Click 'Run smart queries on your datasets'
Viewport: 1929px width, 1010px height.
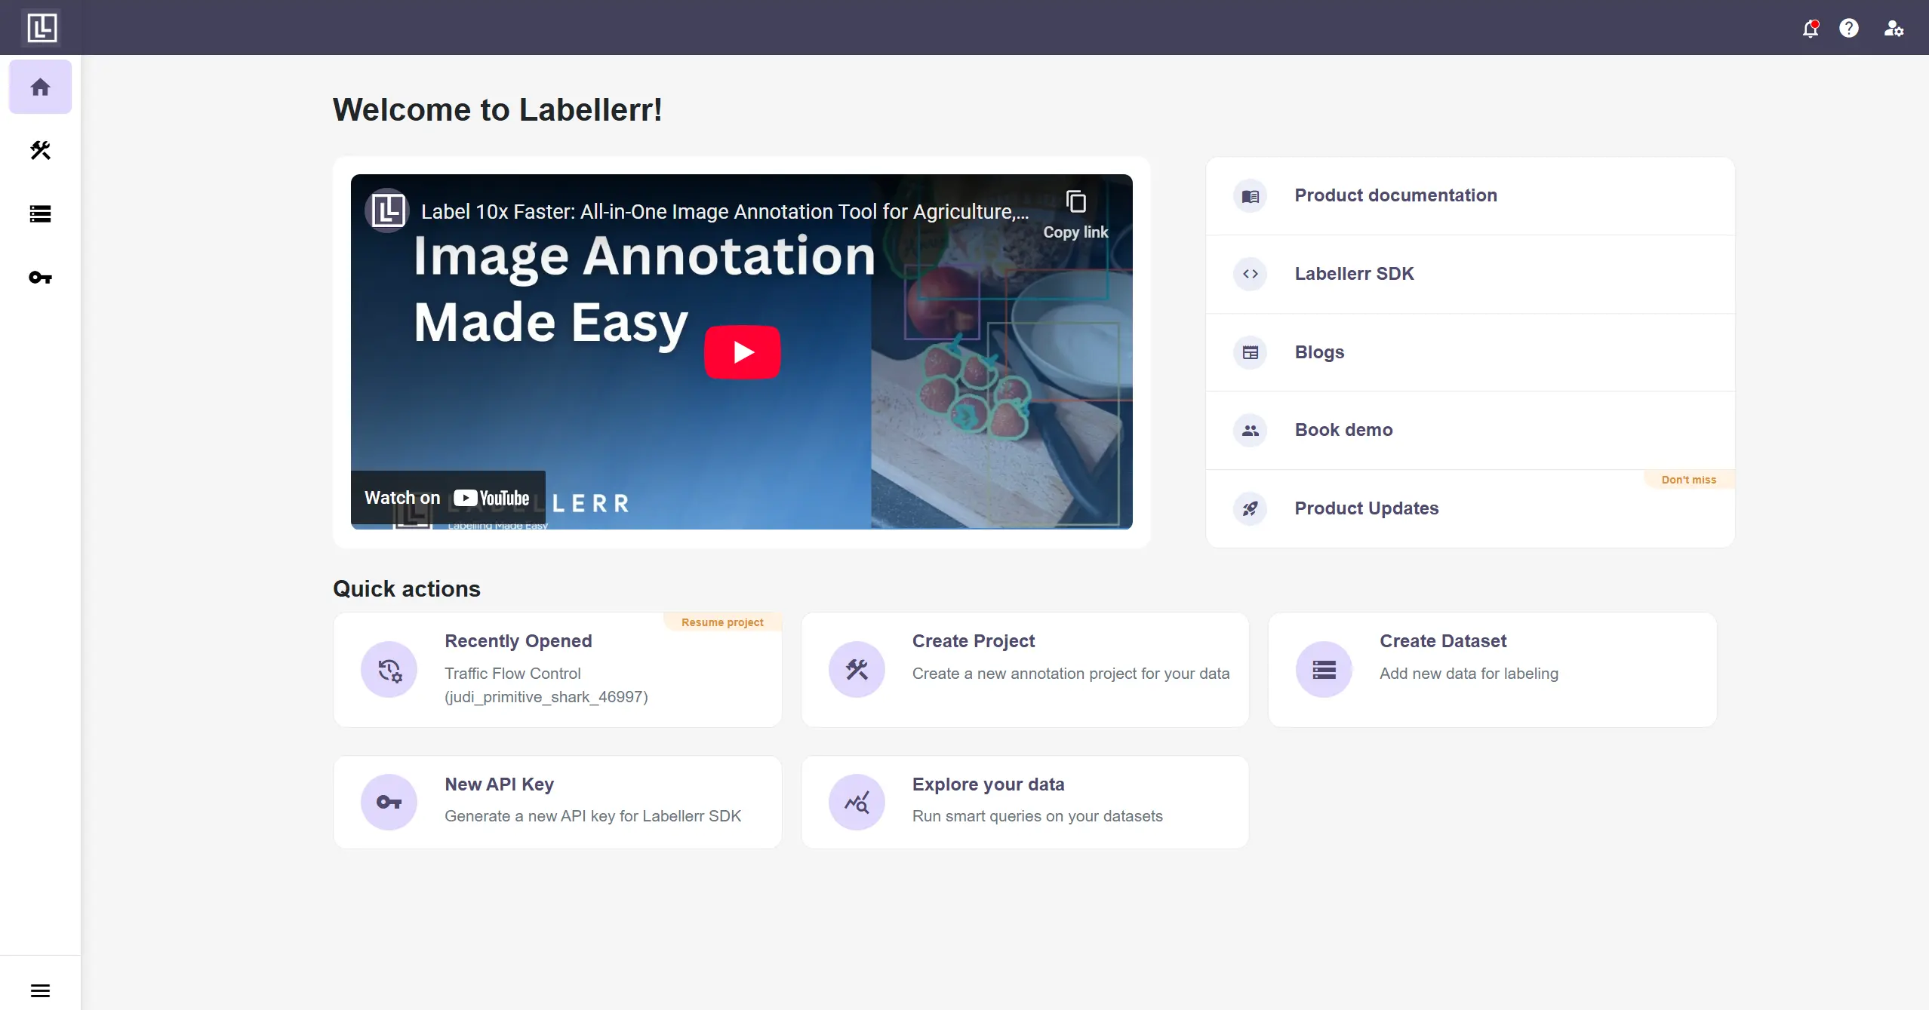coord(1037,816)
